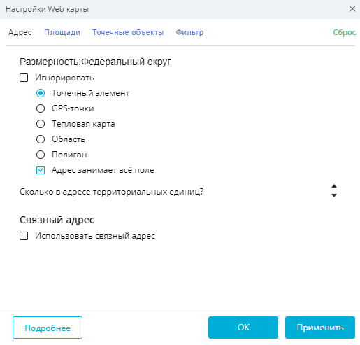Open the Площади tab
Viewport: 360px width, 345px height.
(62, 32)
